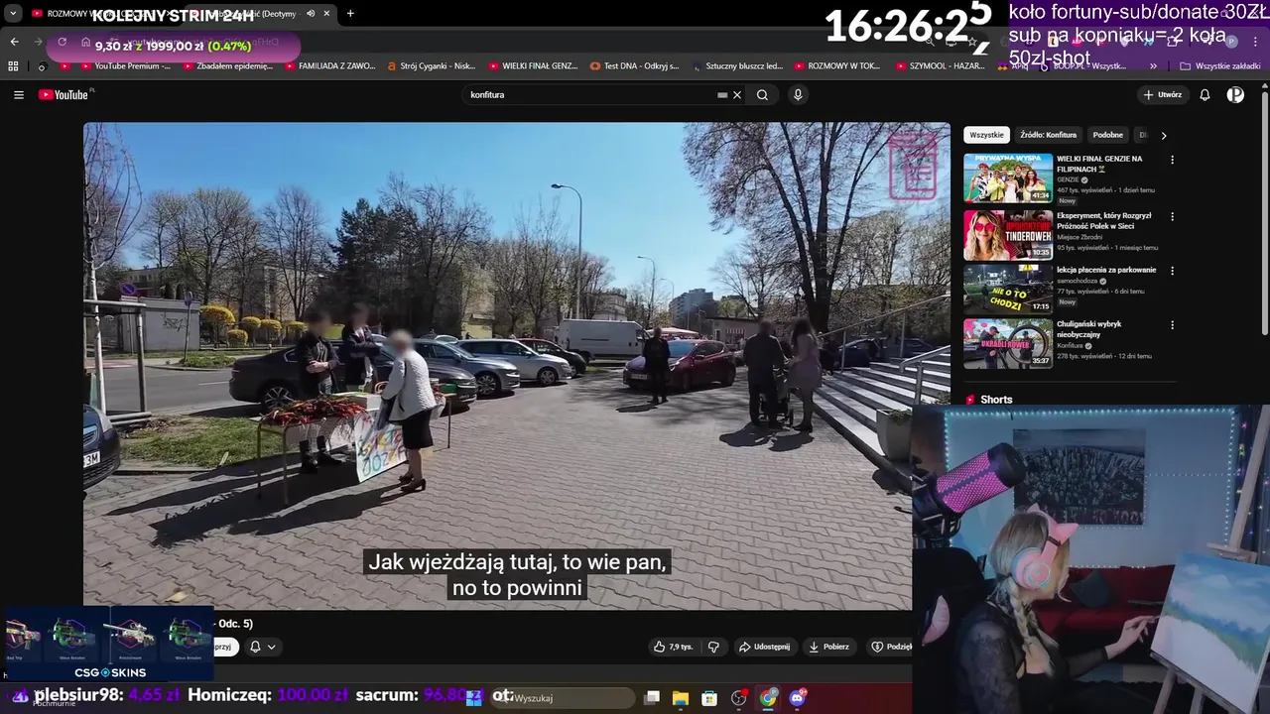
Task: Click the Podziękuj thanks button
Action: coord(891,647)
